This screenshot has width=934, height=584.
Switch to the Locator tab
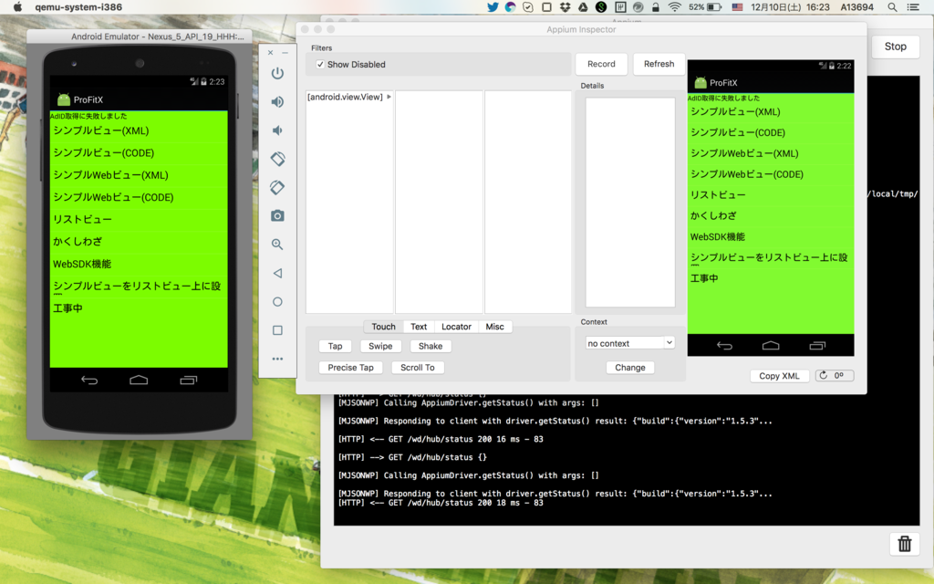coord(456,327)
